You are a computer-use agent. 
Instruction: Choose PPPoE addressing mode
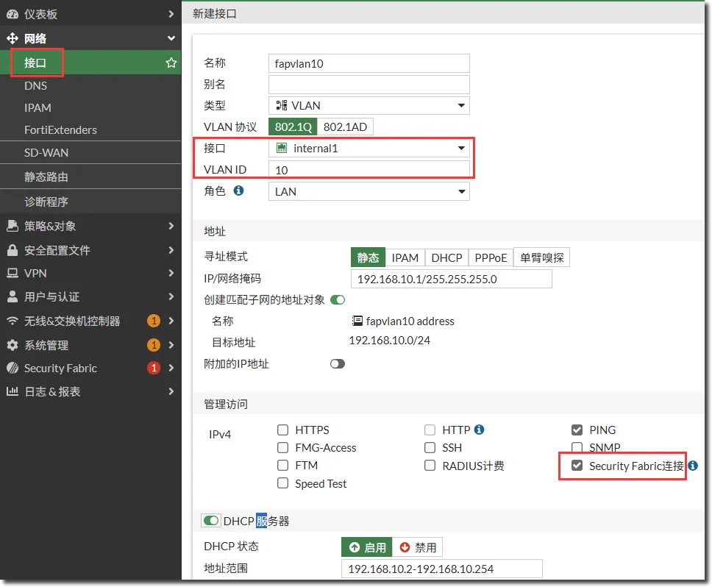tap(491, 258)
